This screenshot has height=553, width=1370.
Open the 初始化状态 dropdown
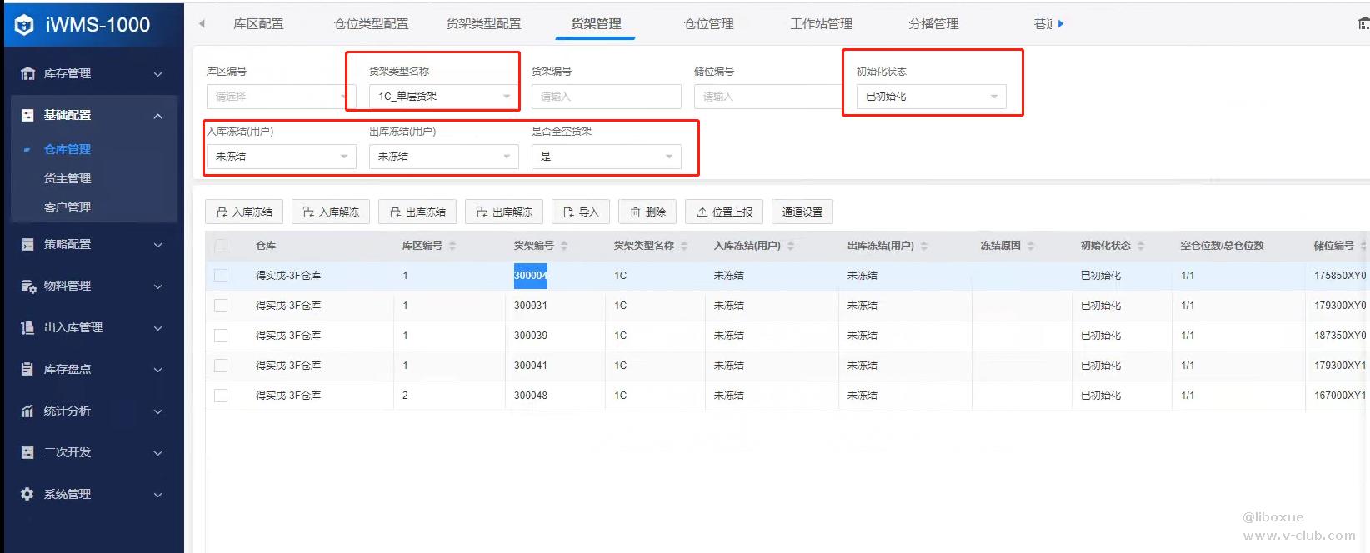pyautogui.click(x=931, y=97)
